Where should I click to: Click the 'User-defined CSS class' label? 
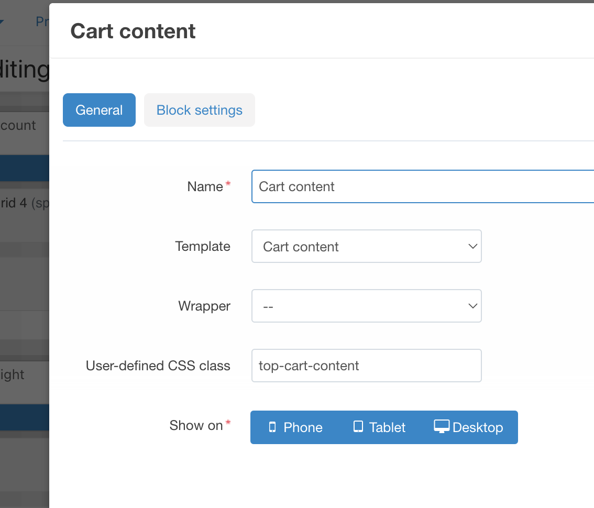tap(158, 366)
